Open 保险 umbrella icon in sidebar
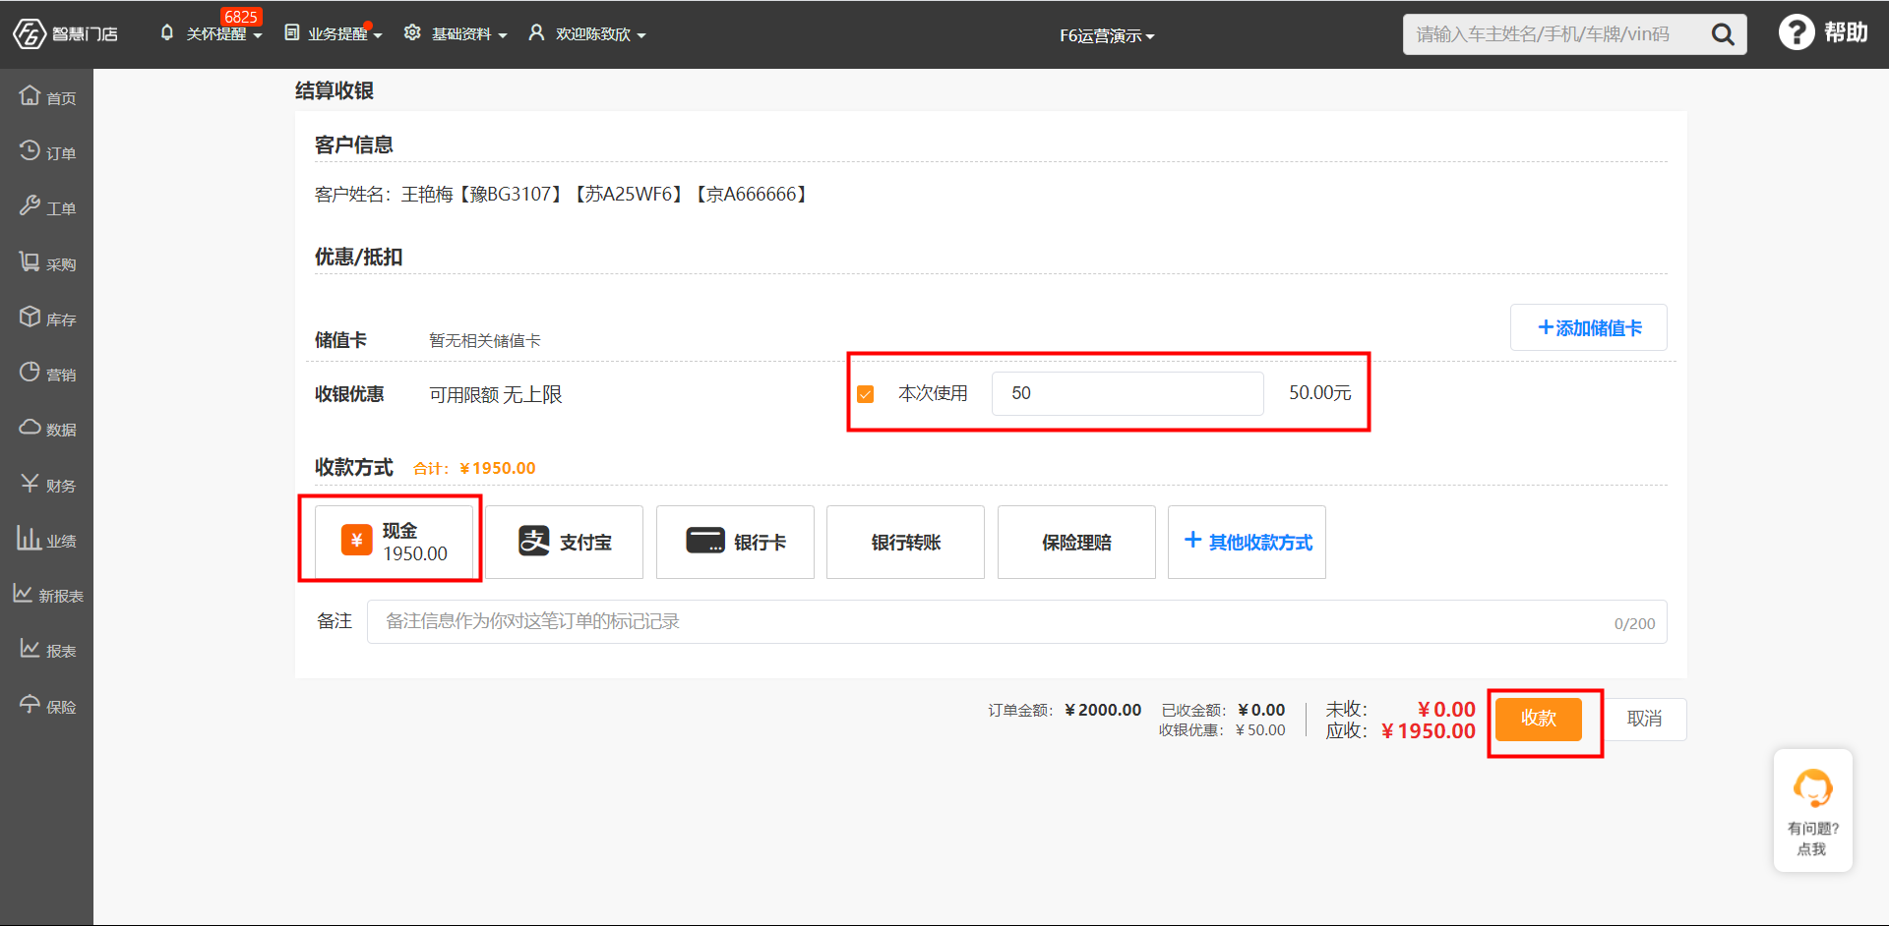The width and height of the screenshot is (1889, 926). click(x=30, y=704)
